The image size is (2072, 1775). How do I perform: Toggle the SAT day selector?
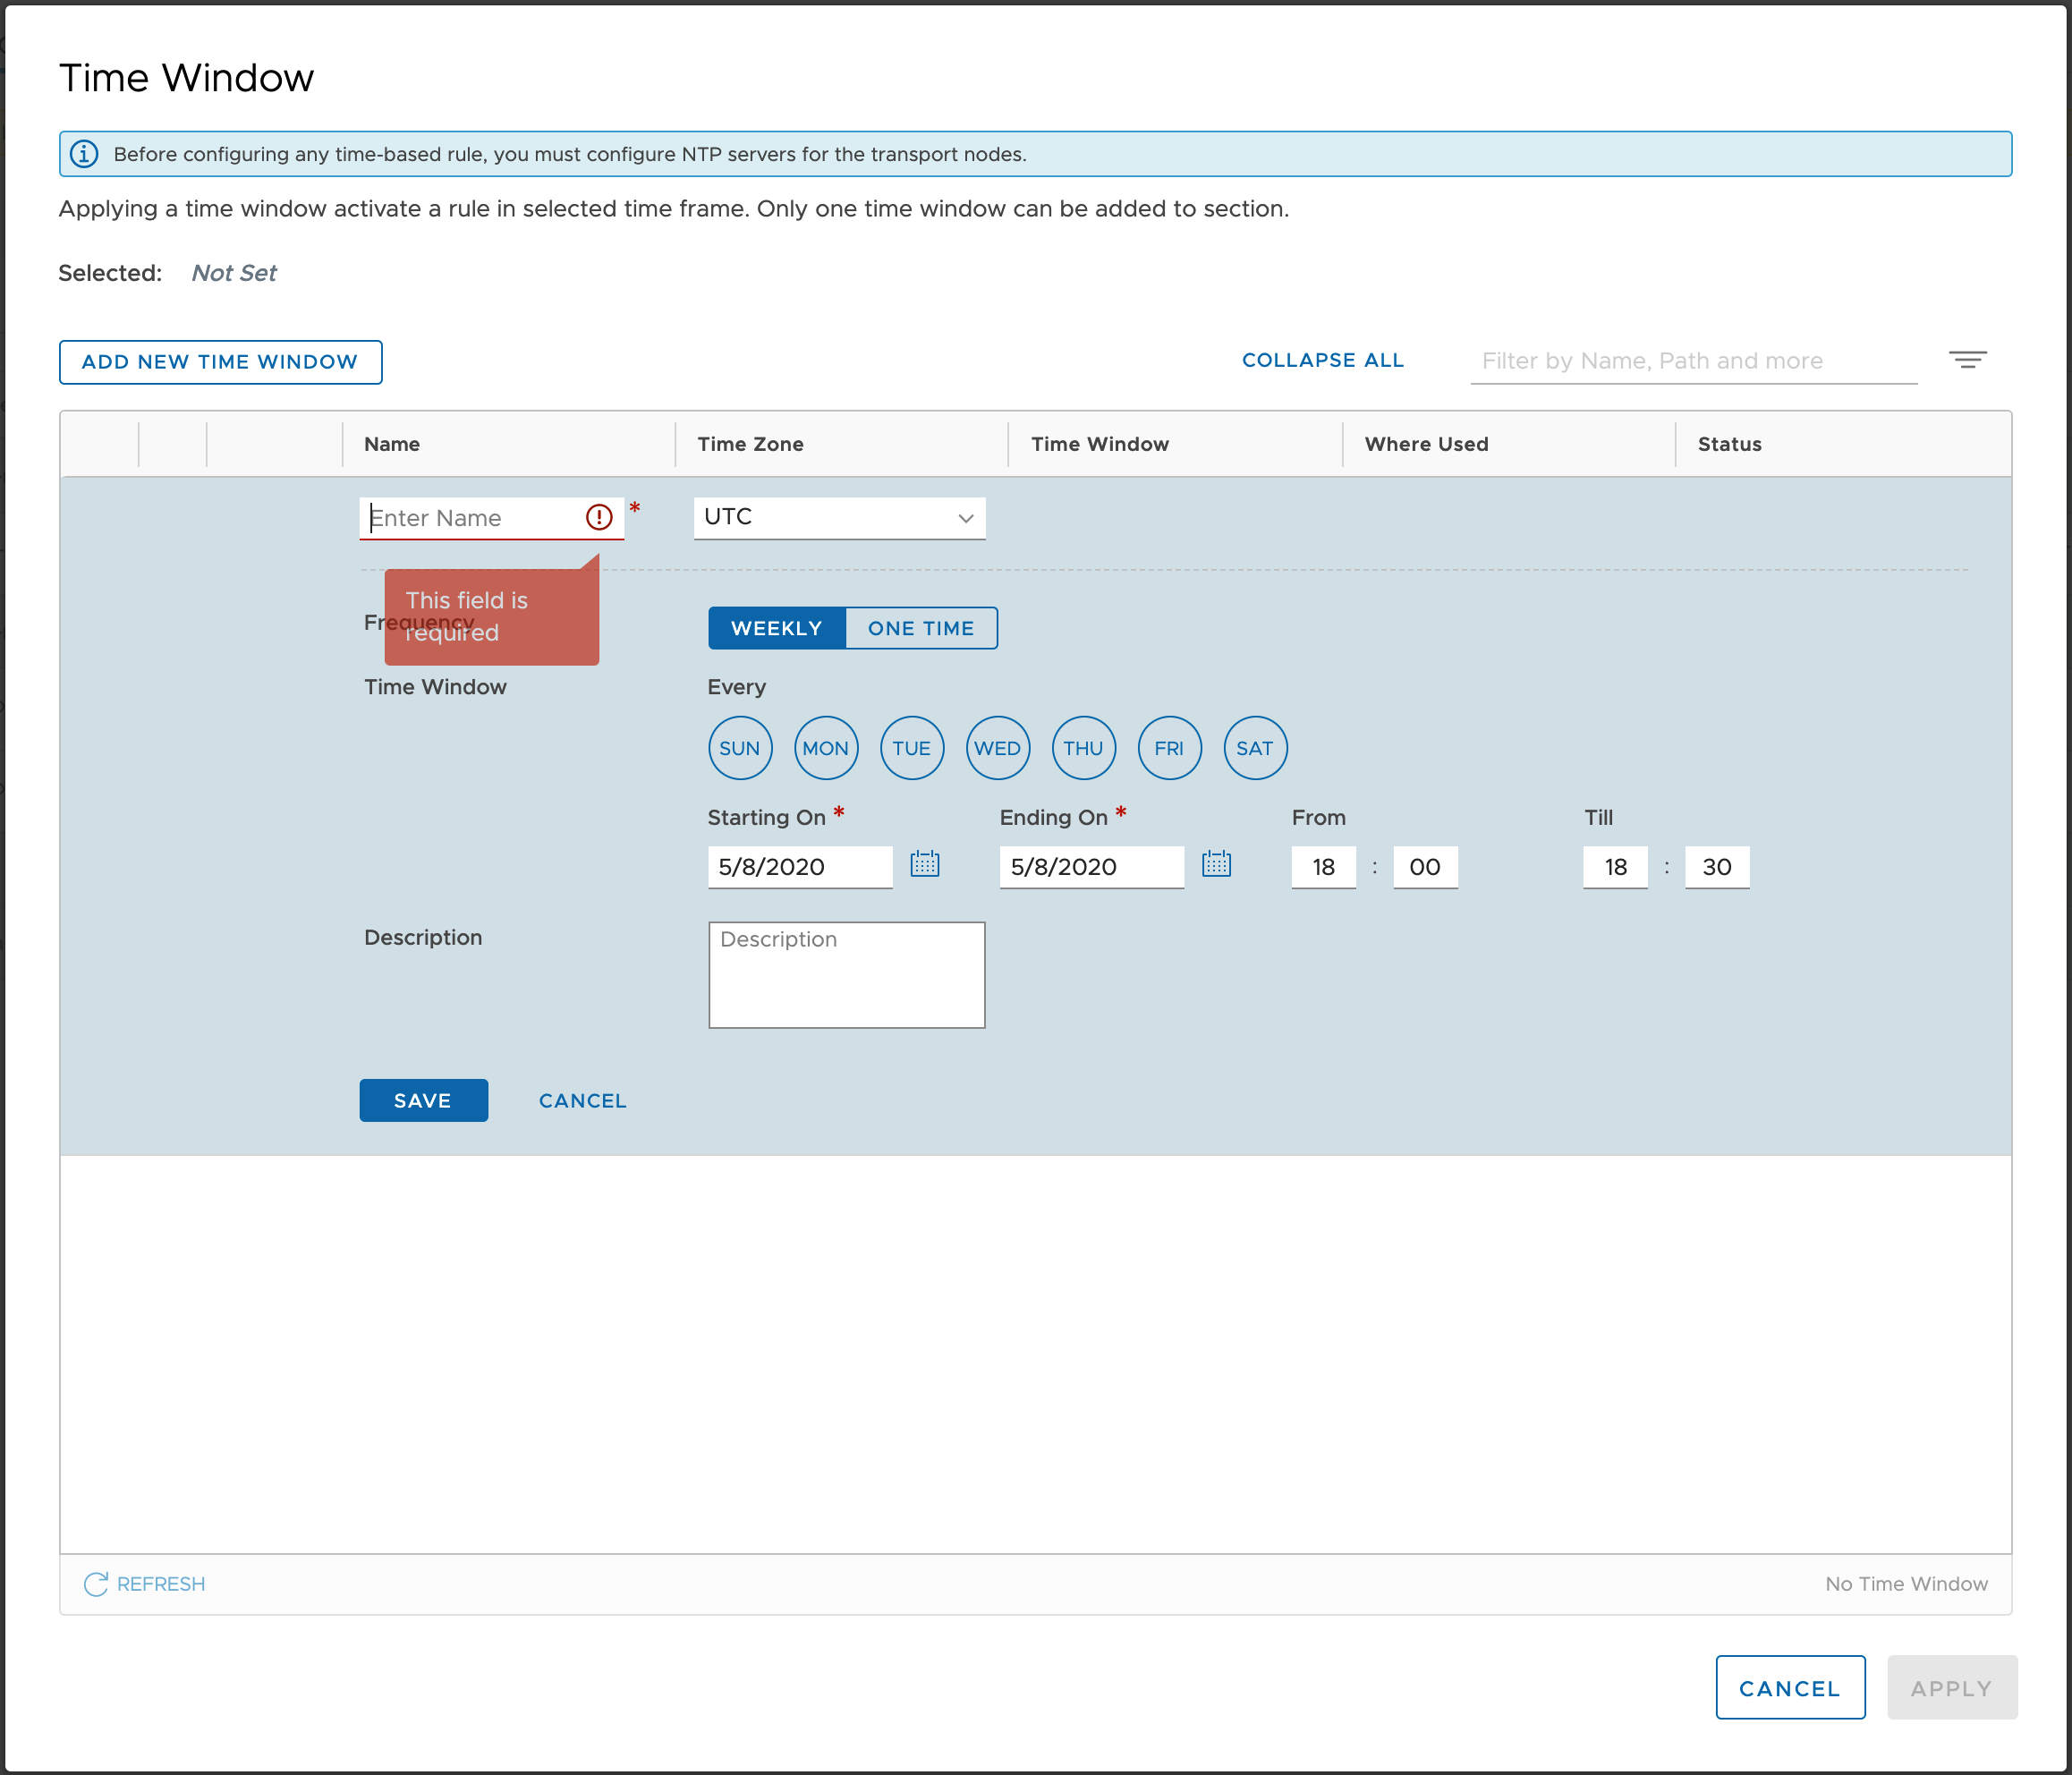(1255, 748)
